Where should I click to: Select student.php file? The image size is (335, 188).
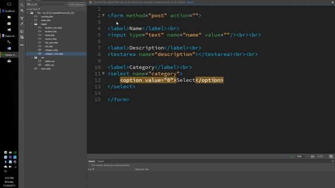(51, 31)
